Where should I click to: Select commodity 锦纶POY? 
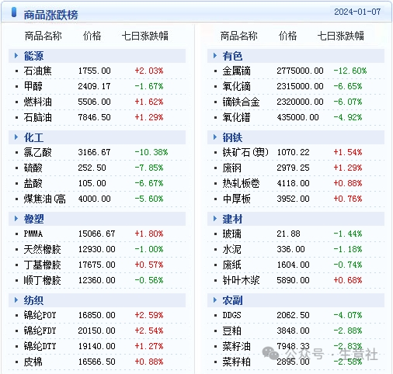tap(40, 315)
